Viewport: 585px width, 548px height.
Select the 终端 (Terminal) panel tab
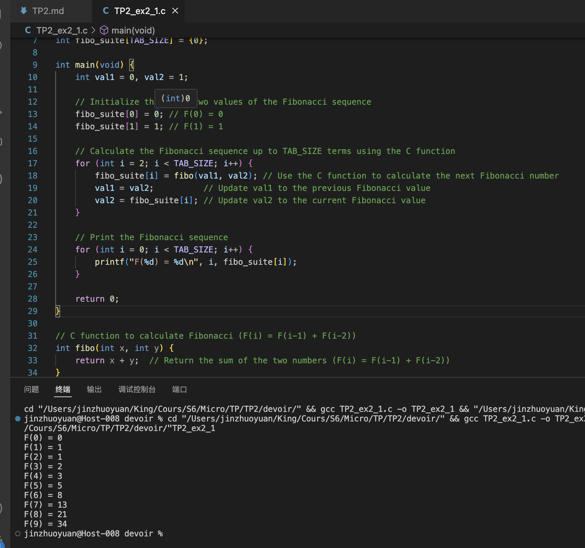(x=63, y=389)
